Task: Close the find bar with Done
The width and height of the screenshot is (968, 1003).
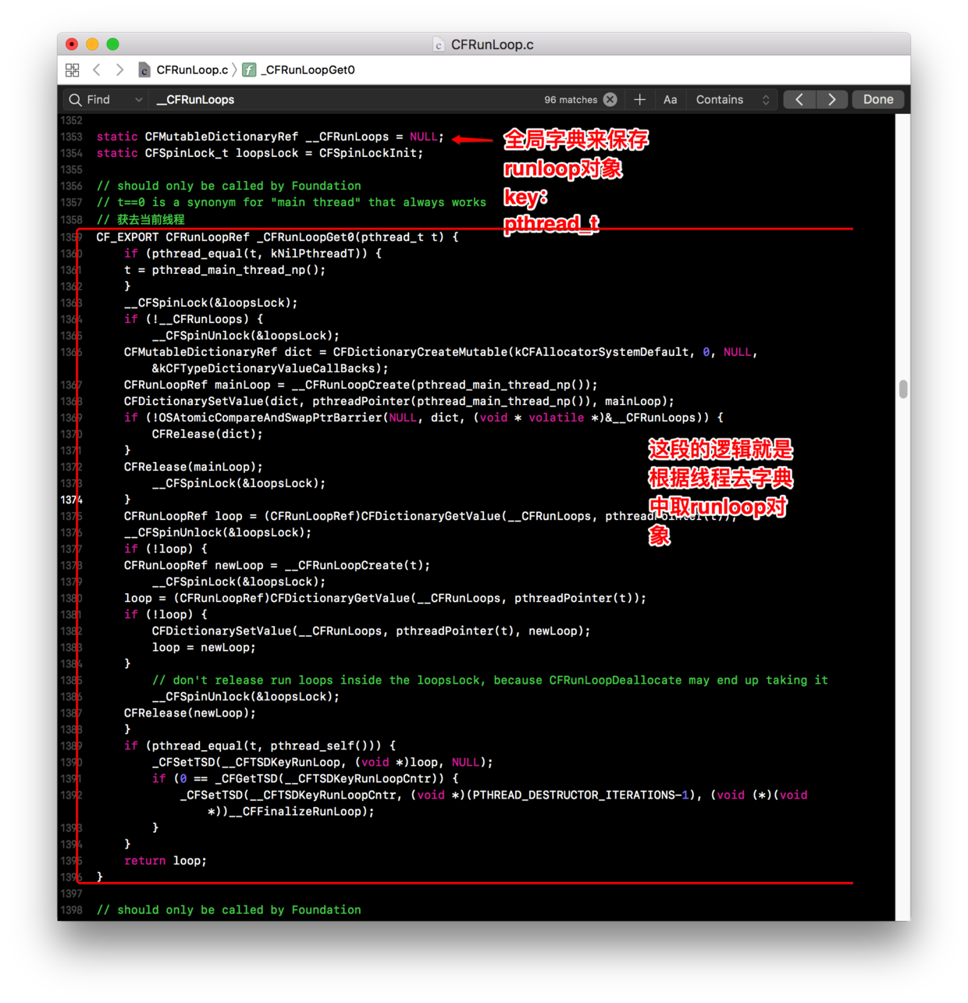Action: pos(878,100)
